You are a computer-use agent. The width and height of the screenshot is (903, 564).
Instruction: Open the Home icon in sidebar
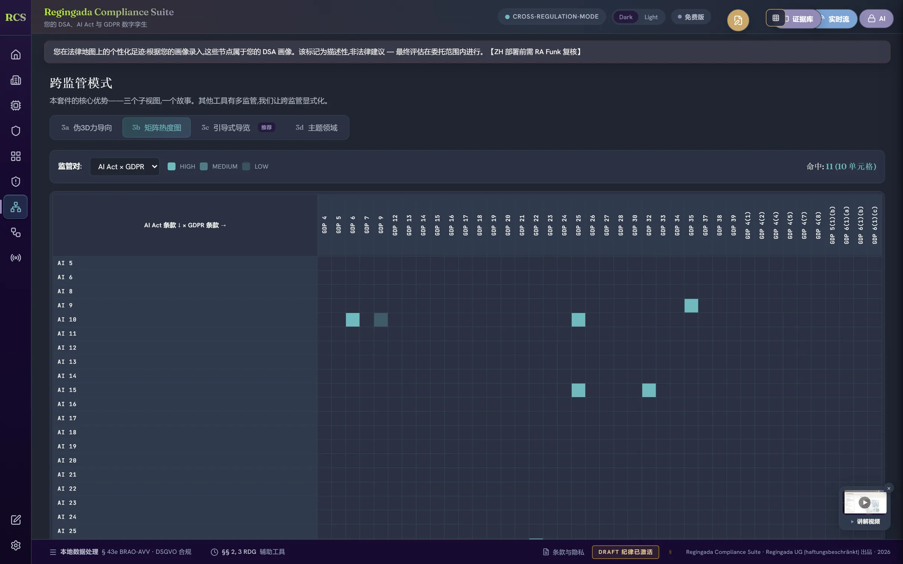tap(15, 55)
